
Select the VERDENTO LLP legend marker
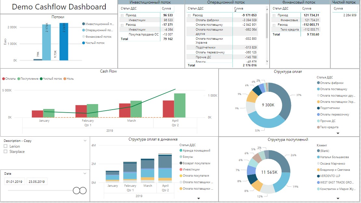click(x=318, y=176)
